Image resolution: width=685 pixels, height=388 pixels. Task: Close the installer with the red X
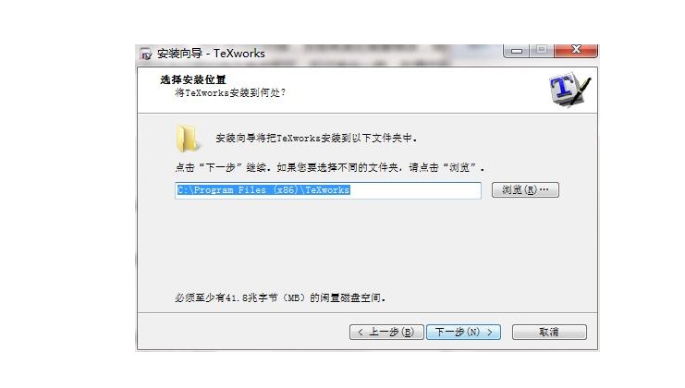click(x=576, y=51)
